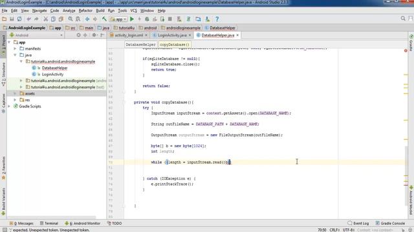Click the editor vertical scrollbar
The width and height of the screenshot is (414, 232).
tap(406, 176)
